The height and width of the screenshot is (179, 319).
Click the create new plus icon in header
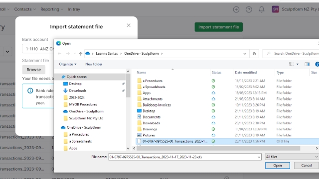tap(236, 9)
